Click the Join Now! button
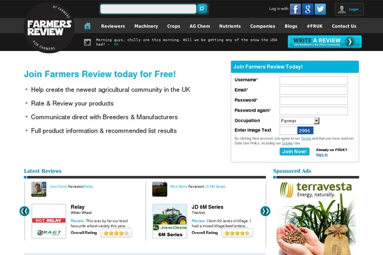The image size is (383, 255). click(x=294, y=152)
